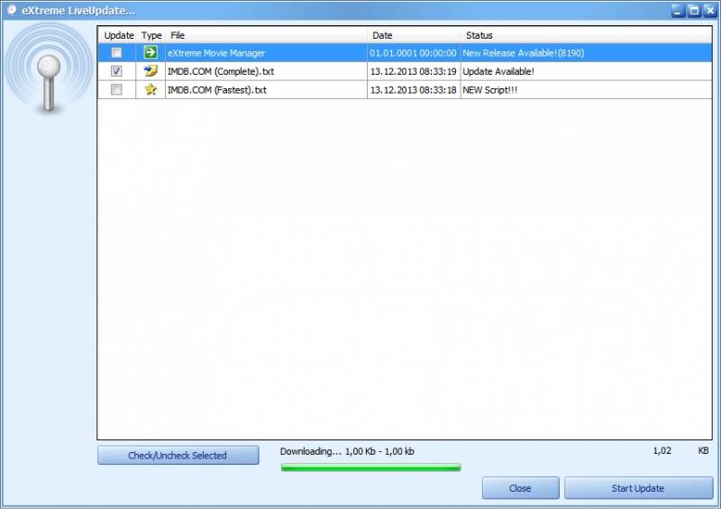Image resolution: width=721 pixels, height=516 pixels.
Task: Click the 'Update Available!' status cell
Action: [587, 71]
